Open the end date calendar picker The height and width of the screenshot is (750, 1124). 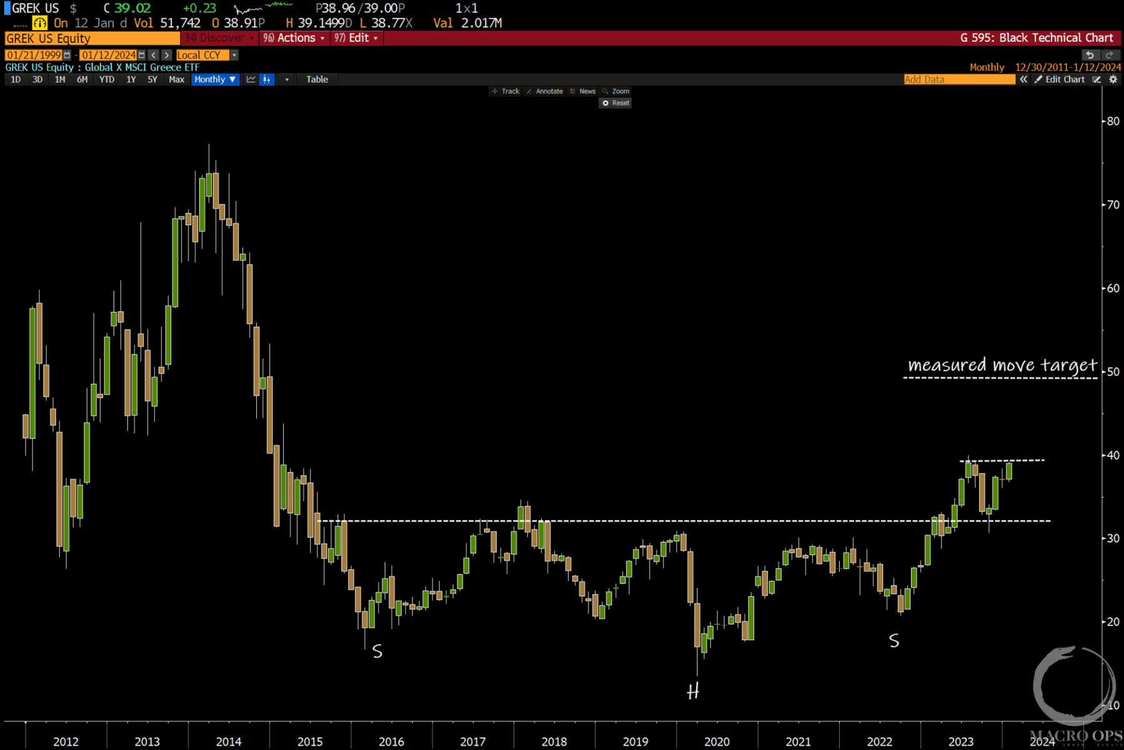(141, 55)
